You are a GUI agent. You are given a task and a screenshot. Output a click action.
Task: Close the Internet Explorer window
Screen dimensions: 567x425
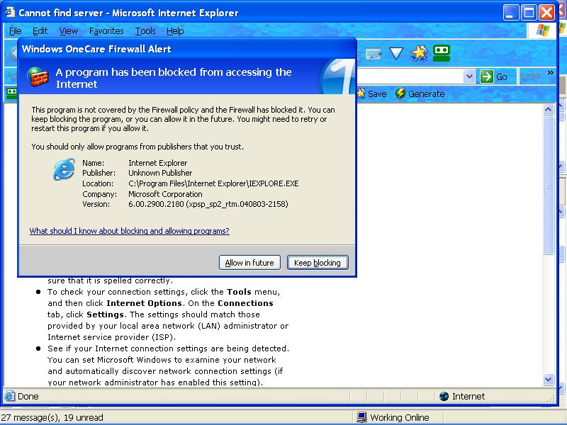pyautogui.click(x=546, y=13)
